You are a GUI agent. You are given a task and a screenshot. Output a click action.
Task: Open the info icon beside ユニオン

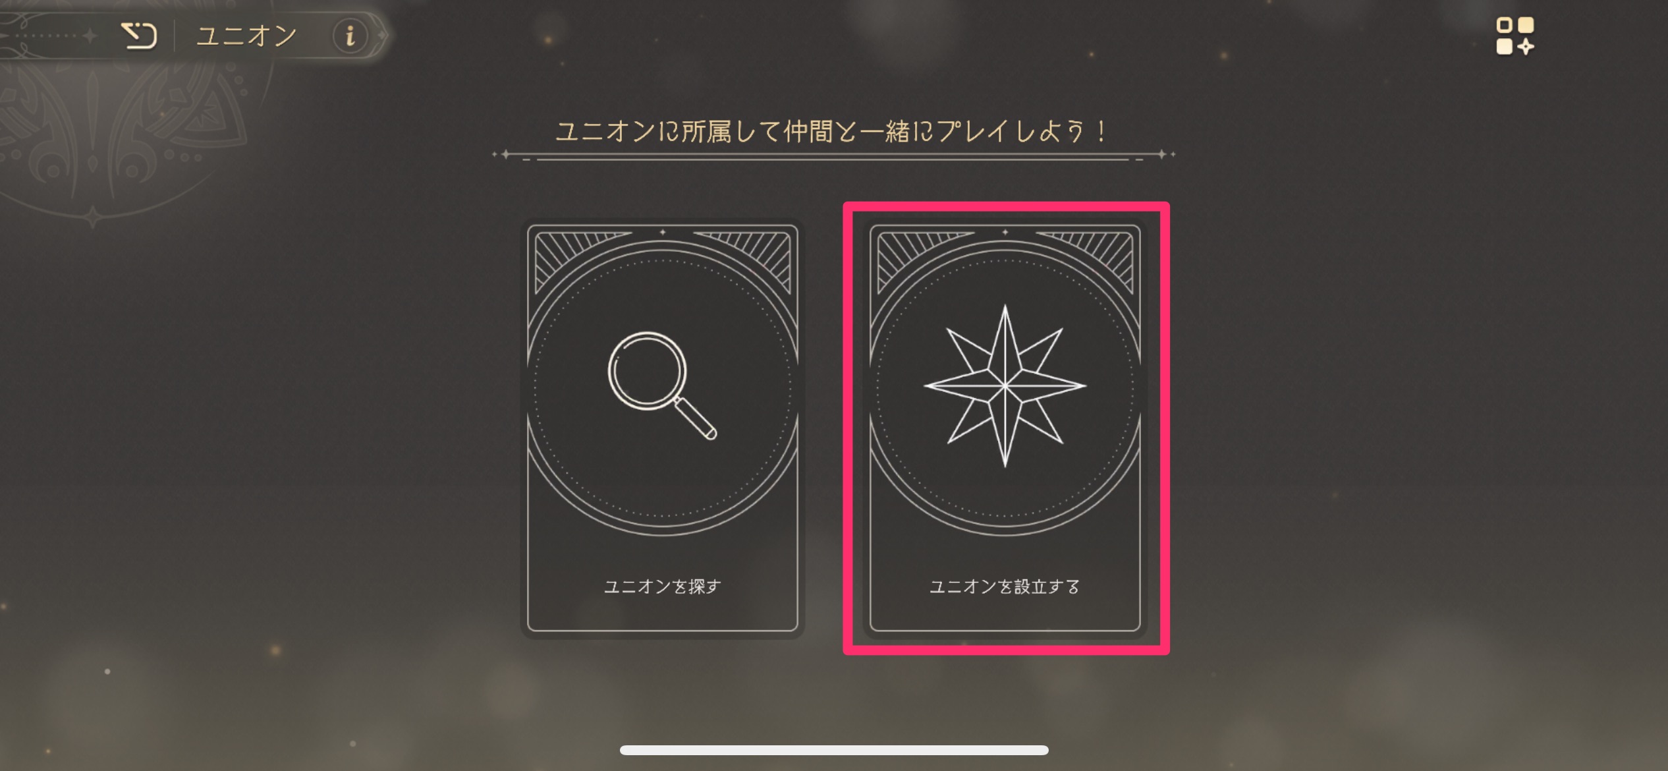click(350, 36)
